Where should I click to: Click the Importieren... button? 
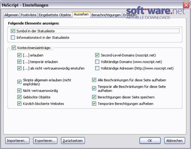click(17, 141)
